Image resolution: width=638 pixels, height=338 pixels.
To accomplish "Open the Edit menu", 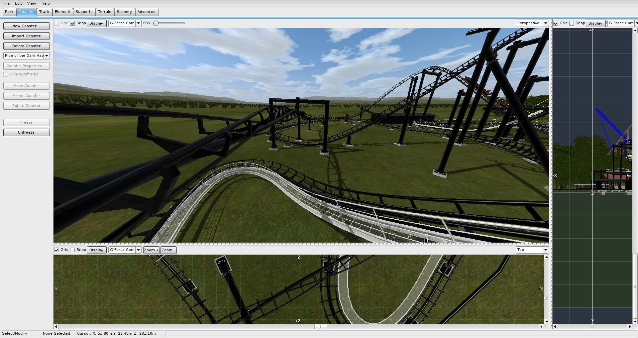I will click(18, 3).
